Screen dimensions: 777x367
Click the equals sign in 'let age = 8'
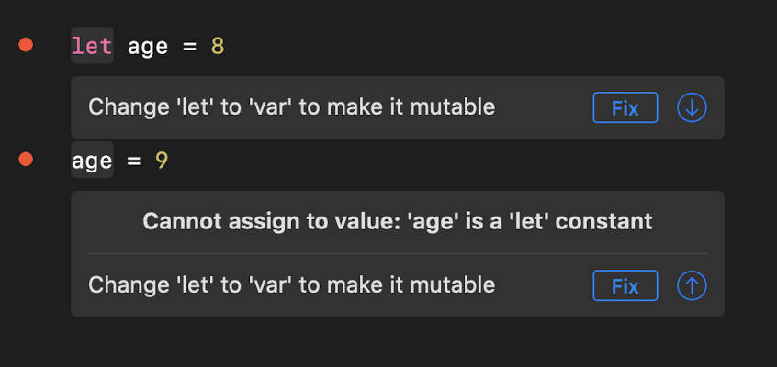point(189,46)
